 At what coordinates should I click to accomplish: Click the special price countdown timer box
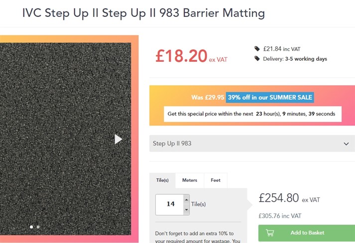[x=251, y=114]
